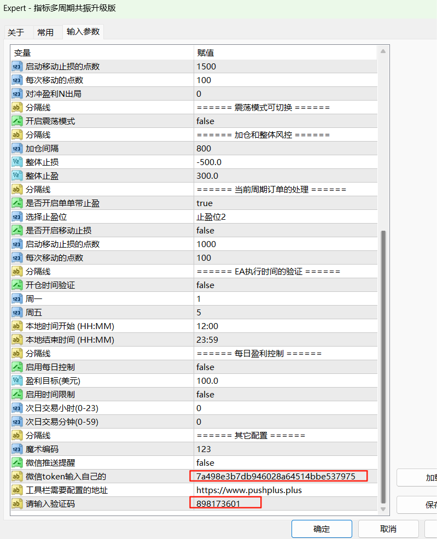
Task: Click the vertical scrollbar thumb
Action: coord(383,367)
